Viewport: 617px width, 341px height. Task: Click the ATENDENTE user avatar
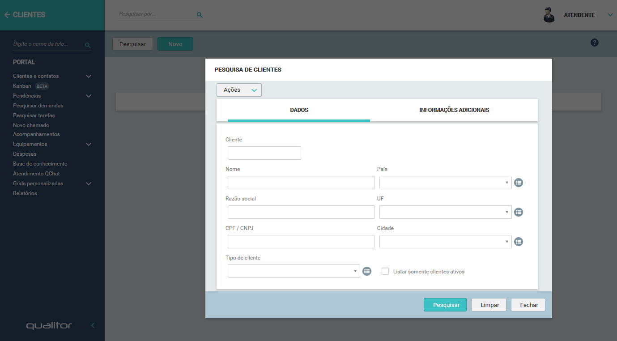549,15
